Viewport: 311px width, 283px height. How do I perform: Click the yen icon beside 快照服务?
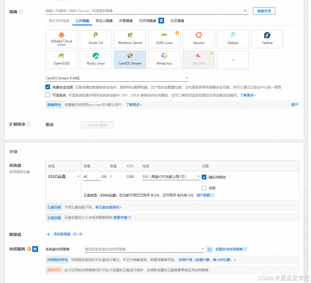click(29, 249)
